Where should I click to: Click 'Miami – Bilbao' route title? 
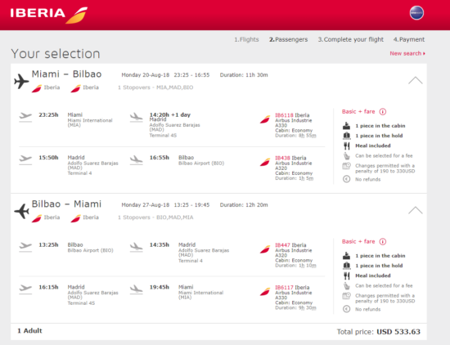(66, 74)
